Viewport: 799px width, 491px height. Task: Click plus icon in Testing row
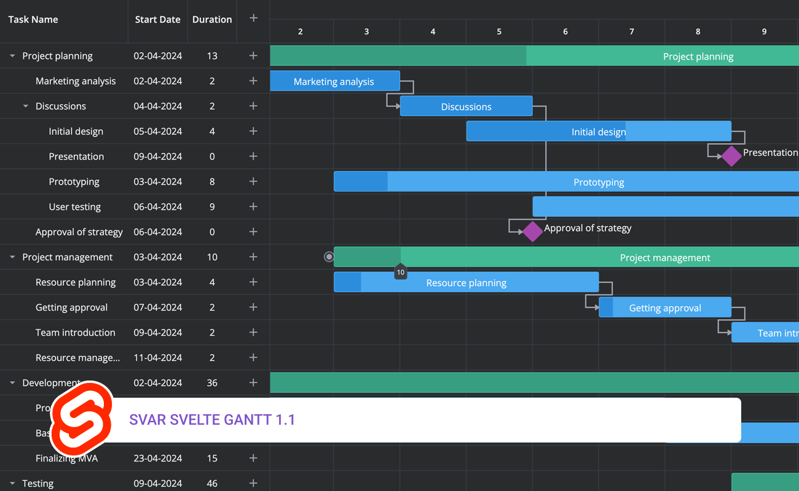pyautogui.click(x=253, y=484)
